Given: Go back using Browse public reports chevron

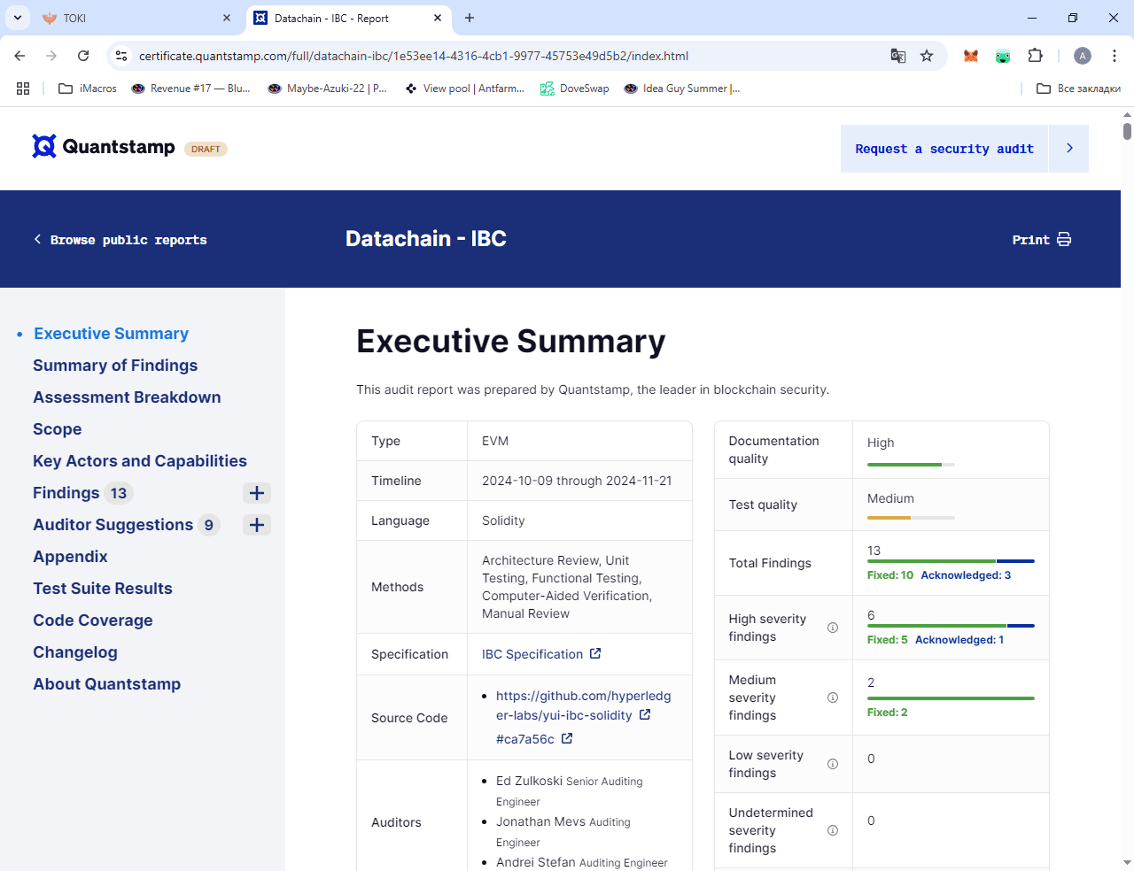Looking at the screenshot, I should pyautogui.click(x=37, y=239).
